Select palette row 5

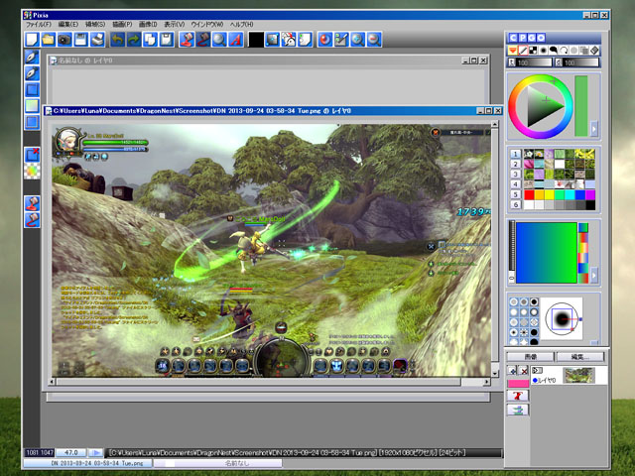[x=515, y=194]
